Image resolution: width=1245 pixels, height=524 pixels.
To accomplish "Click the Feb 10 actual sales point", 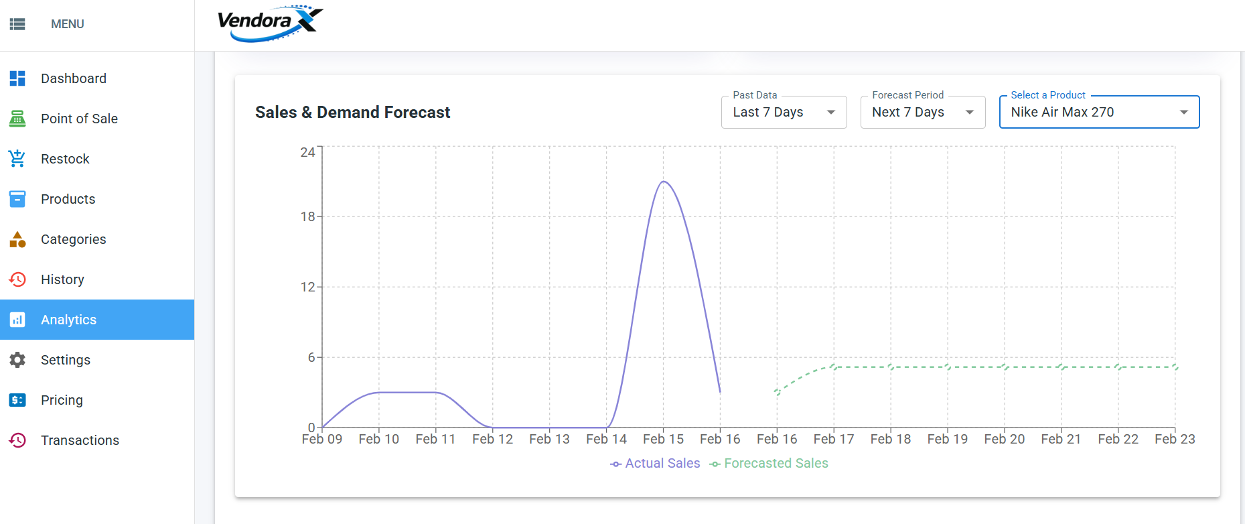I will (379, 392).
